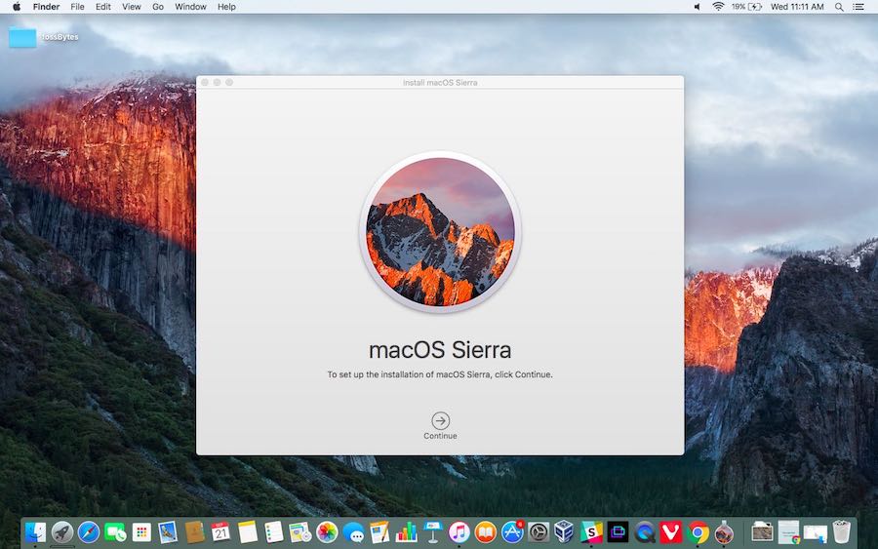Open Finder from the Dock
The height and width of the screenshot is (549, 878).
(36, 531)
